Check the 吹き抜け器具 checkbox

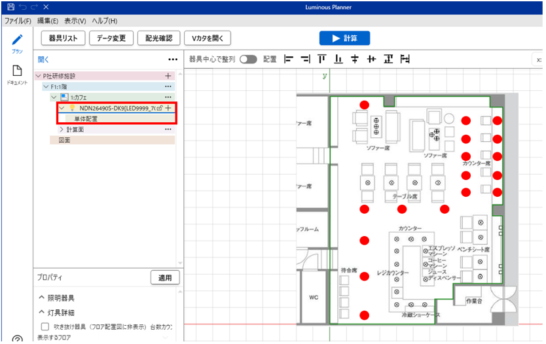tap(45, 326)
